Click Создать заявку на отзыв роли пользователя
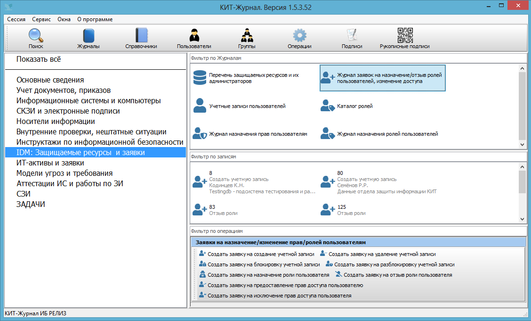This screenshot has width=531, height=321. point(398,275)
